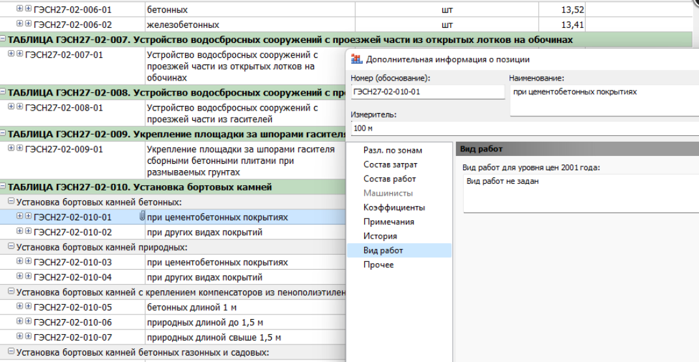The height and width of the screenshot is (362, 699).
Task: Select row code ГЭСН27-02-010-04
Action: pos(73,278)
